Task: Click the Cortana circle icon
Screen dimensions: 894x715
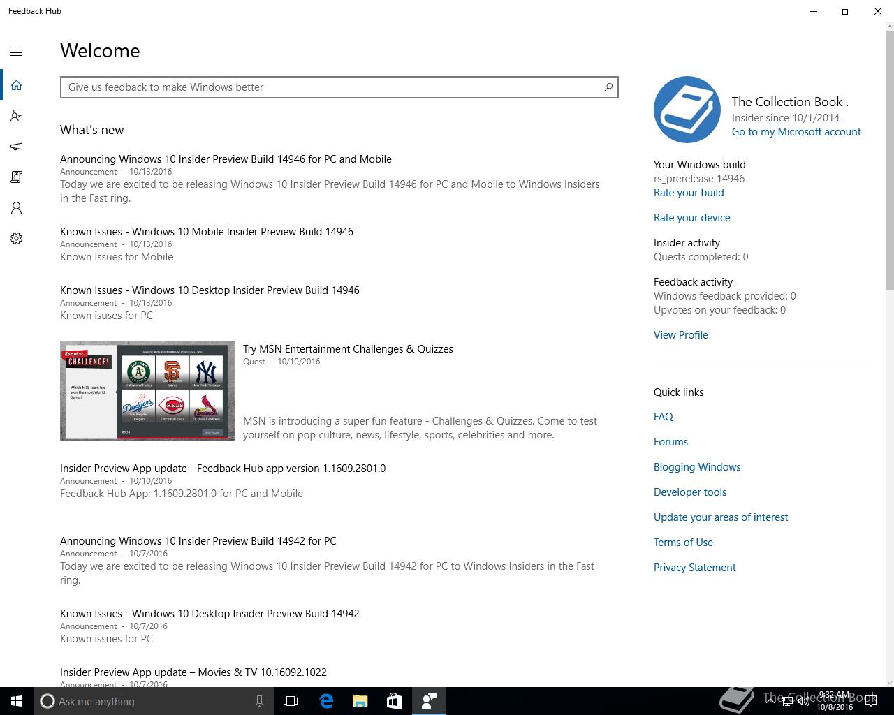Action: point(47,701)
